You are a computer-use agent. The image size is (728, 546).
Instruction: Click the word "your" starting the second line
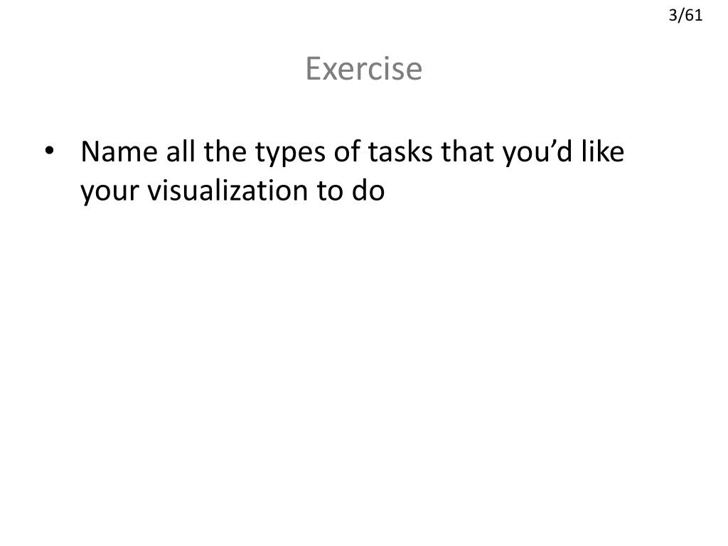point(109,192)
